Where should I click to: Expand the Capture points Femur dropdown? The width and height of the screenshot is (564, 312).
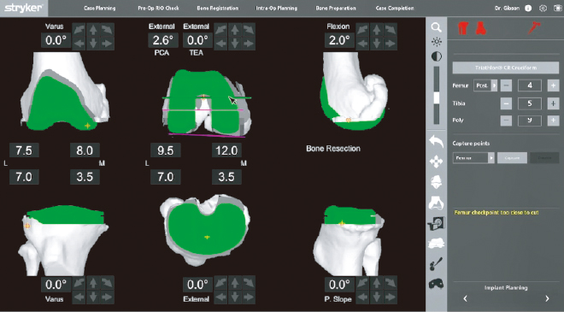(473, 157)
